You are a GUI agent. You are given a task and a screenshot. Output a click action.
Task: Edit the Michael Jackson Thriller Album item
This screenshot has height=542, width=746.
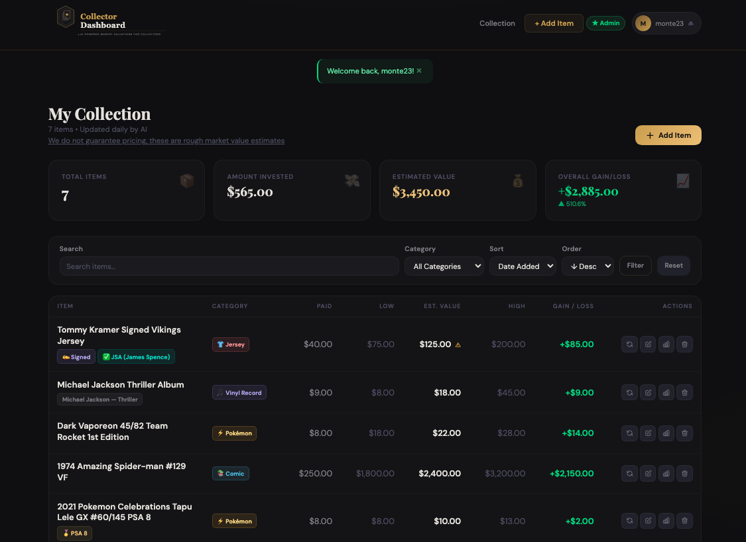[648, 393]
